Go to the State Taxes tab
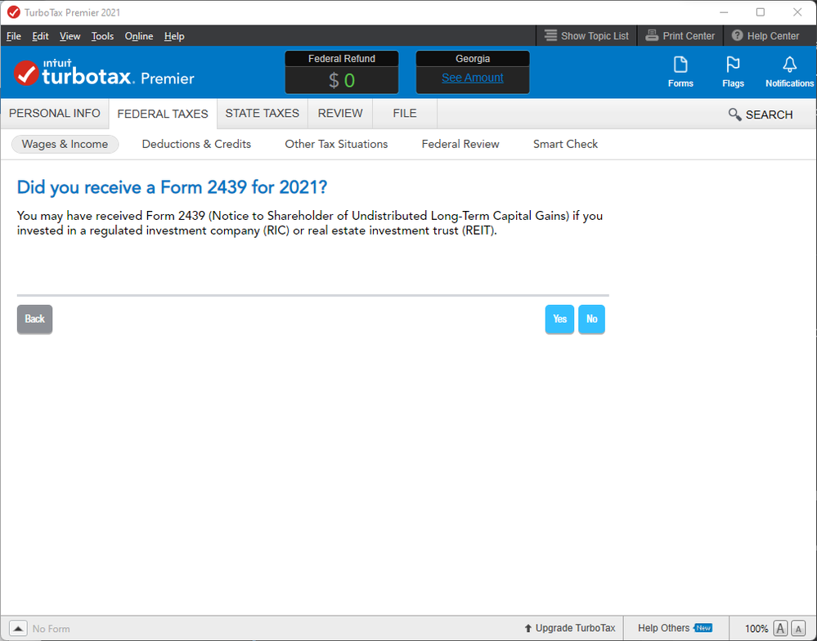The width and height of the screenshot is (817, 641). 262,114
